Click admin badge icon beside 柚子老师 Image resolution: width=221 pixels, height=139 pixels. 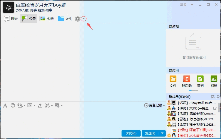click(x=169, y=125)
